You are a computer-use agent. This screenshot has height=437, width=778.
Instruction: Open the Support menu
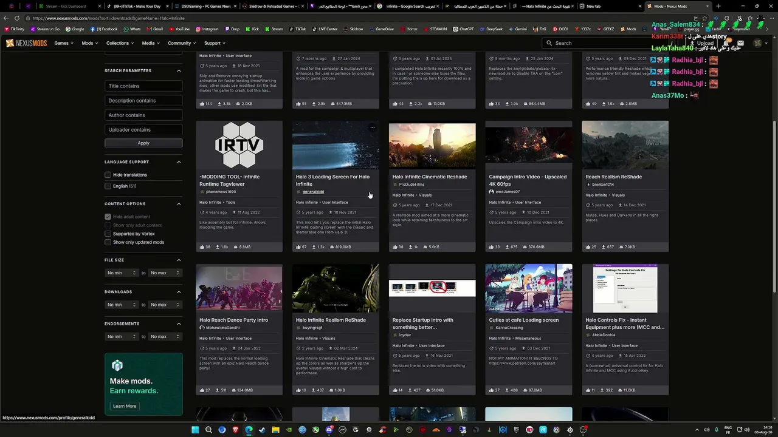point(215,43)
